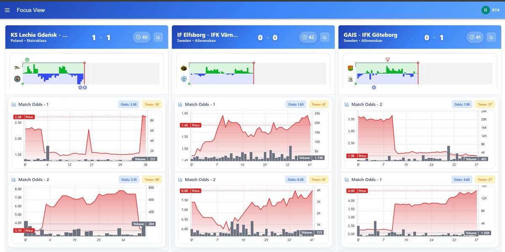
Task: Click the red 4.60 Price tag
Action: (357, 191)
